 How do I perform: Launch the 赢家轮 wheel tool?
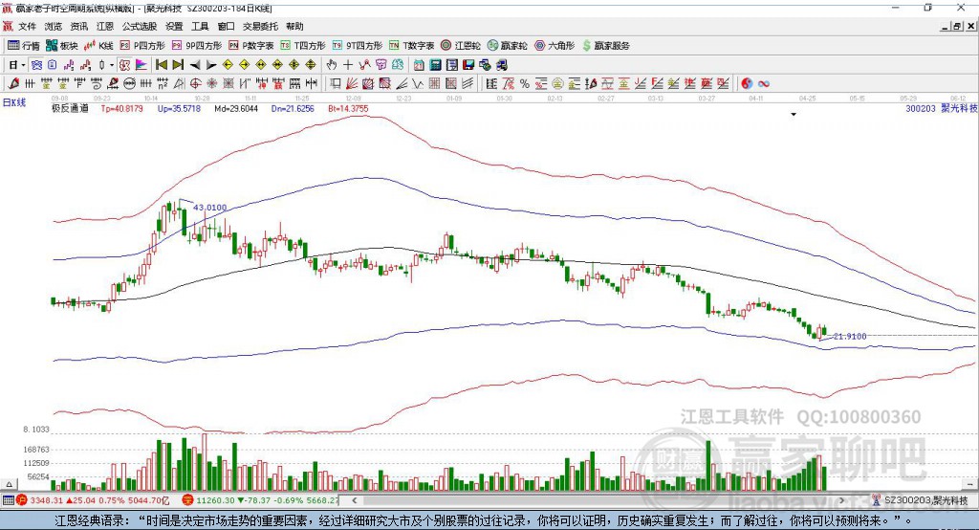(x=508, y=46)
